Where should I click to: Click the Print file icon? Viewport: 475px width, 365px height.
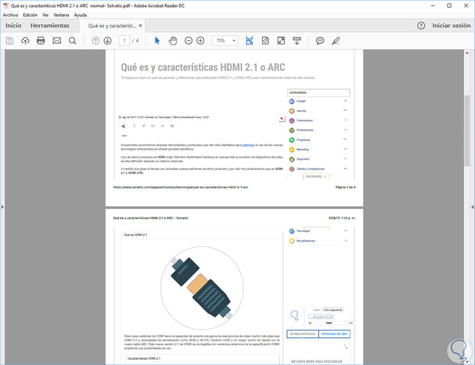(x=41, y=41)
